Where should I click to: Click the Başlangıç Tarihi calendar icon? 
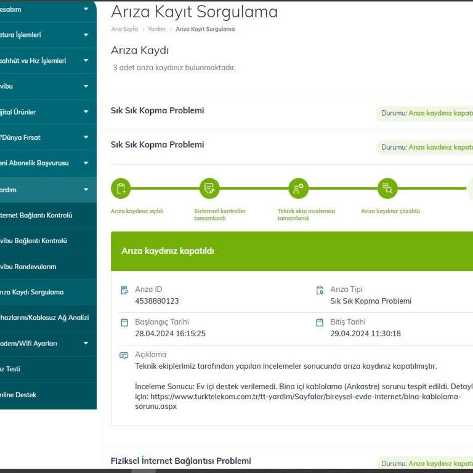point(124,323)
